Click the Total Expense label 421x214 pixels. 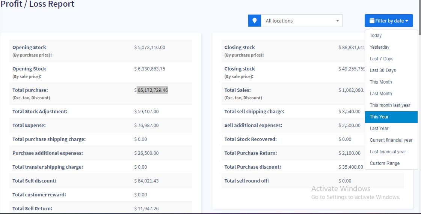[x=29, y=125]
